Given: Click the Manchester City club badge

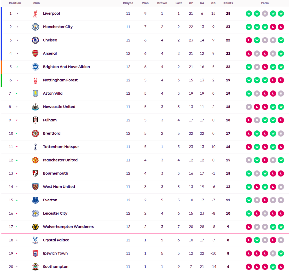Looking at the screenshot, I should 35,27.
